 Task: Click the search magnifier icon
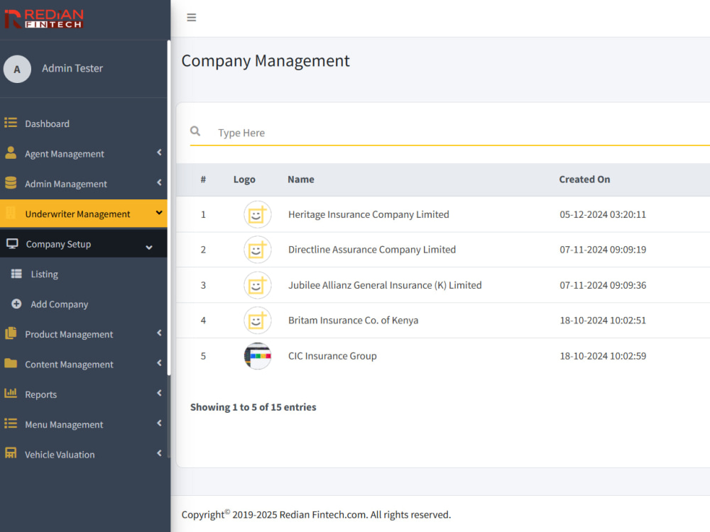point(195,131)
